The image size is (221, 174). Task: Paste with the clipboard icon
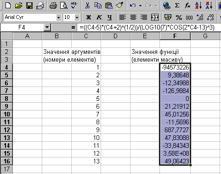pyautogui.click(x=109, y=6)
